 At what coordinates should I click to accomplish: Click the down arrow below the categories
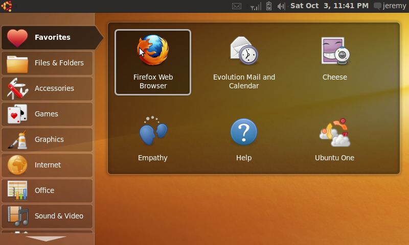[46, 238]
